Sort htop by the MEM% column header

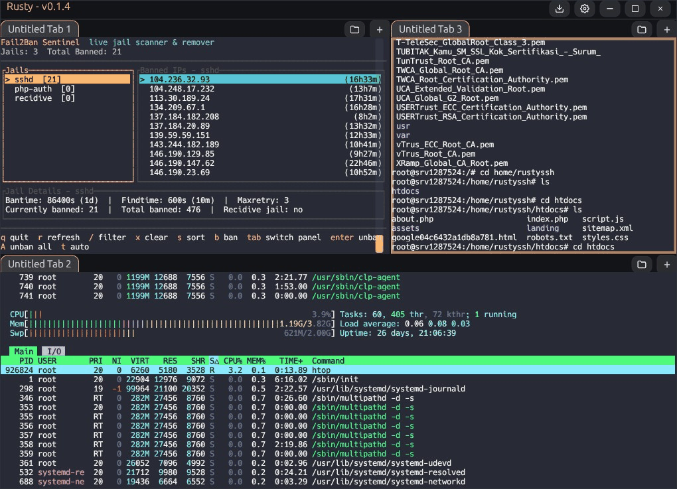click(x=256, y=361)
